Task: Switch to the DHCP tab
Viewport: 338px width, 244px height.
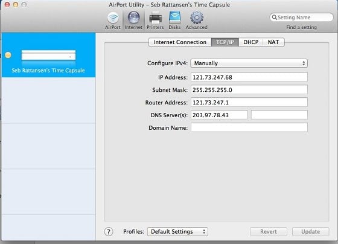Action: 250,42
